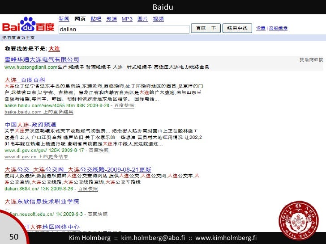The width and height of the screenshot is (326, 244).
Task: Click the dalian.8684.cn/ URL text
Action: [21, 189]
